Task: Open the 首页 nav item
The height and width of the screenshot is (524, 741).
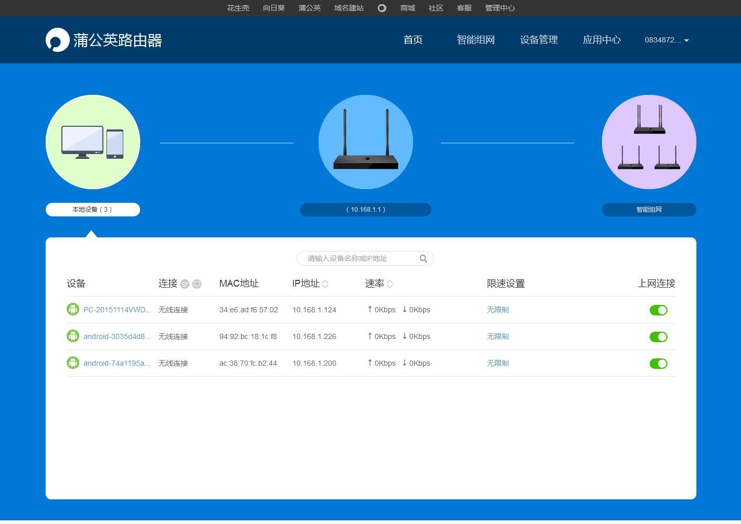Action: pyautogui.click(x=413, y=40)
